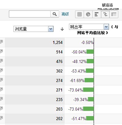Screen dimensions: 122x125
Task: Click the -61.69% bounce rate value
Action: pos(77,80)
